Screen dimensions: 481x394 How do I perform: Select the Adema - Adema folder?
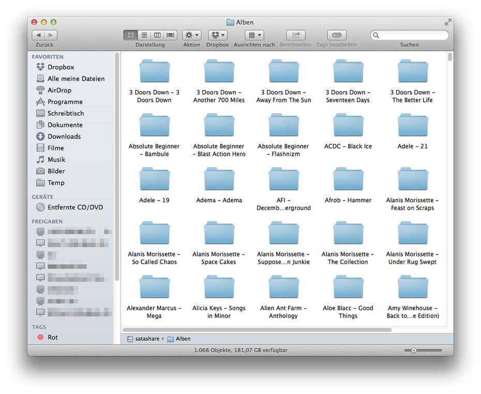click(219, 179)
